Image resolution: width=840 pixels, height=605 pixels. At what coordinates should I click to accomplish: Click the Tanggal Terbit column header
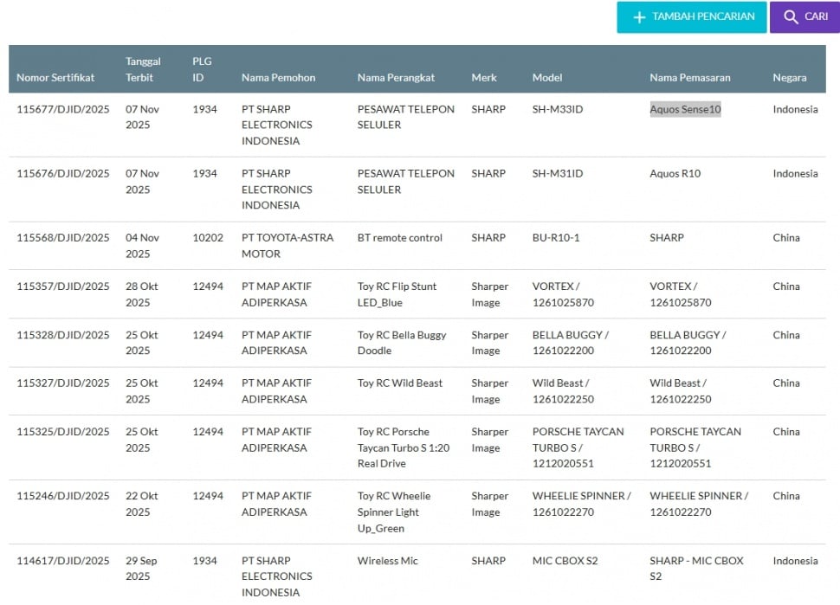[x=143, y=69]
